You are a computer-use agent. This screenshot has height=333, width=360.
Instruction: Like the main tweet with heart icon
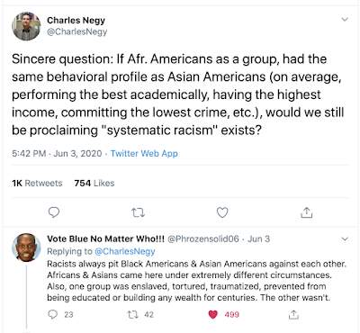(222, 212)
